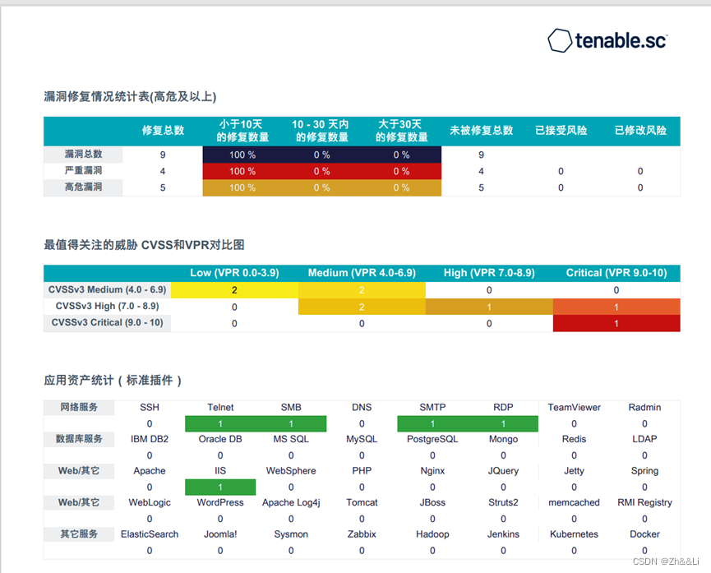The height and width of the screenshot is (573, 711).
Task: Click the RMI Registry label
Action: (644, 502)
